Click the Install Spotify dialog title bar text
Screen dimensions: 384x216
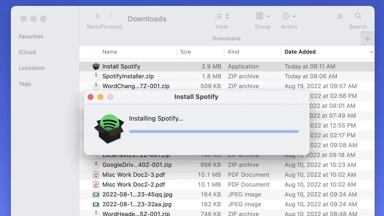coord(196,97)
